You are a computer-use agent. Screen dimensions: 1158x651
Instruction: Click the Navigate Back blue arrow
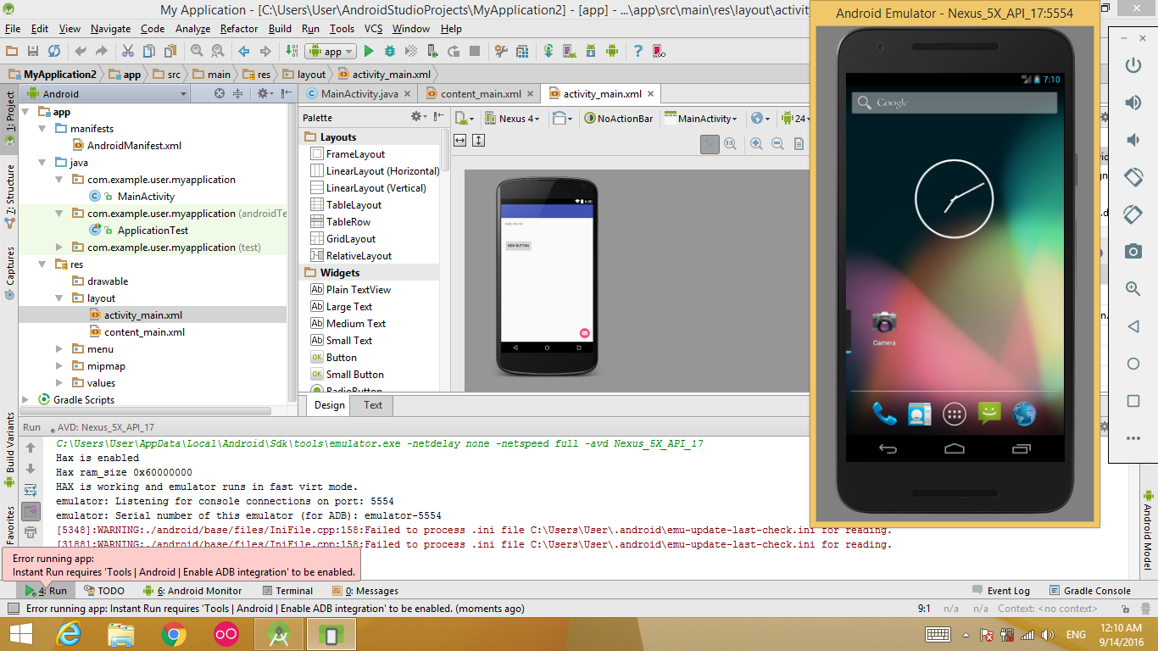pyautogui.click(x=244, y=52)
